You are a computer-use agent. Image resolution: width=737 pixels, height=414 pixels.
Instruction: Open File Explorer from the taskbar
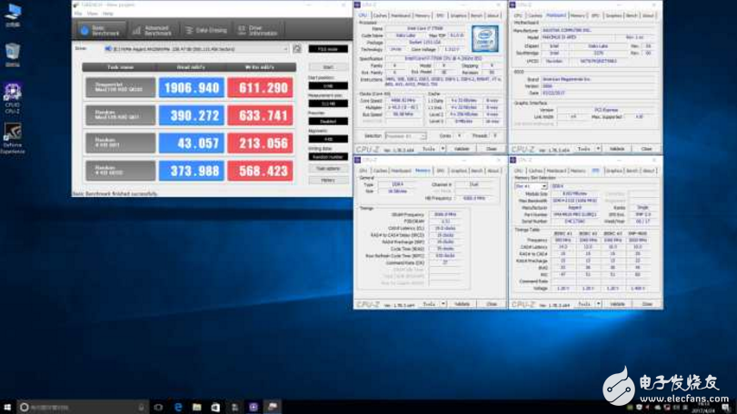[x=196, y=407]
